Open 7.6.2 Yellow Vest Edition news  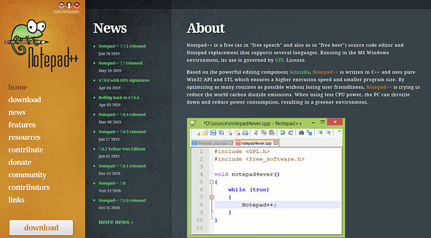tap(122, 149)
